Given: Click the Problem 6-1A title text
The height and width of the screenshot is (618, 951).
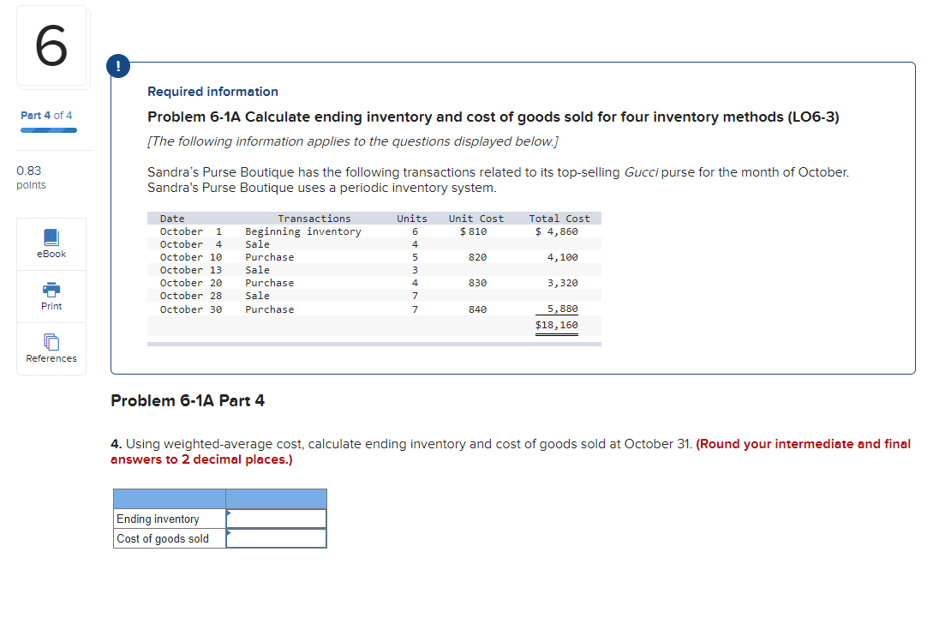Looking at the screenshot, I should (x=493, y=117).
